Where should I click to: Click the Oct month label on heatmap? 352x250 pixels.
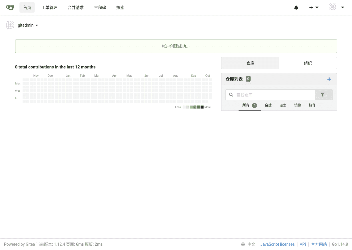coord(208,76)
